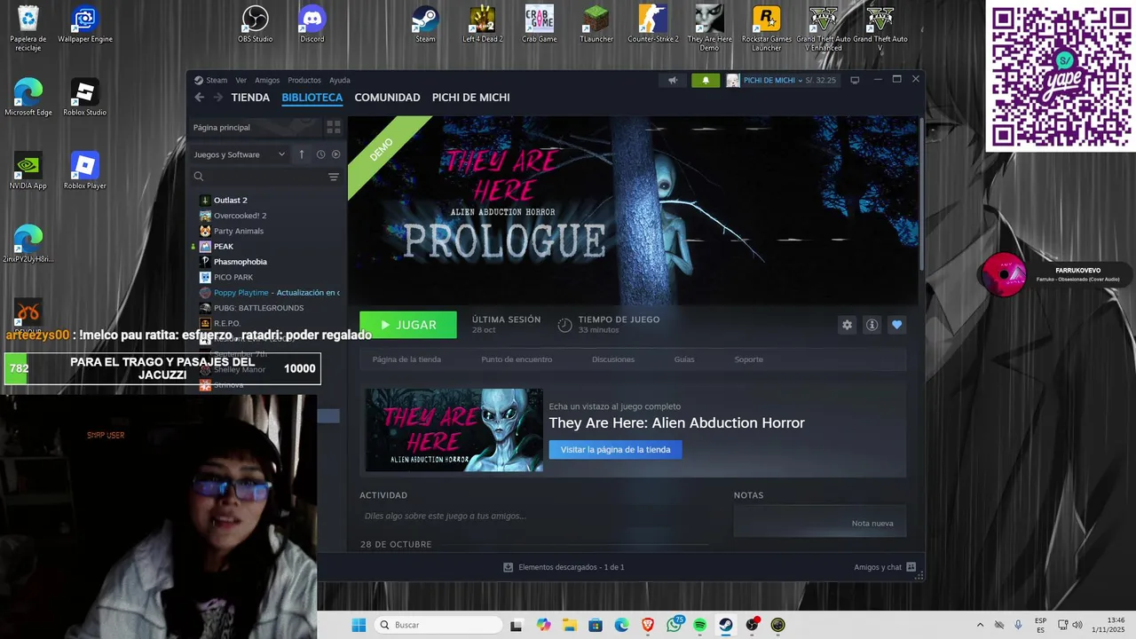Show hidden system tray icons chevron
This screenshot has height=639, width=1136.
[980, 625]
